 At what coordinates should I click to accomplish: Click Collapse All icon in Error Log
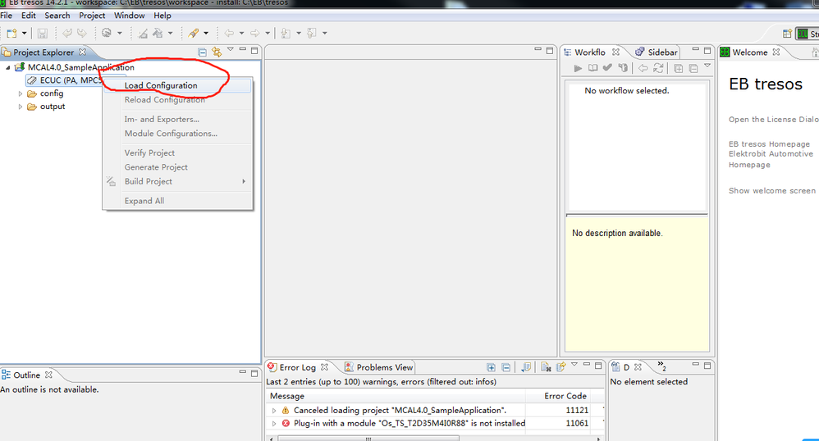pos(506,367)
